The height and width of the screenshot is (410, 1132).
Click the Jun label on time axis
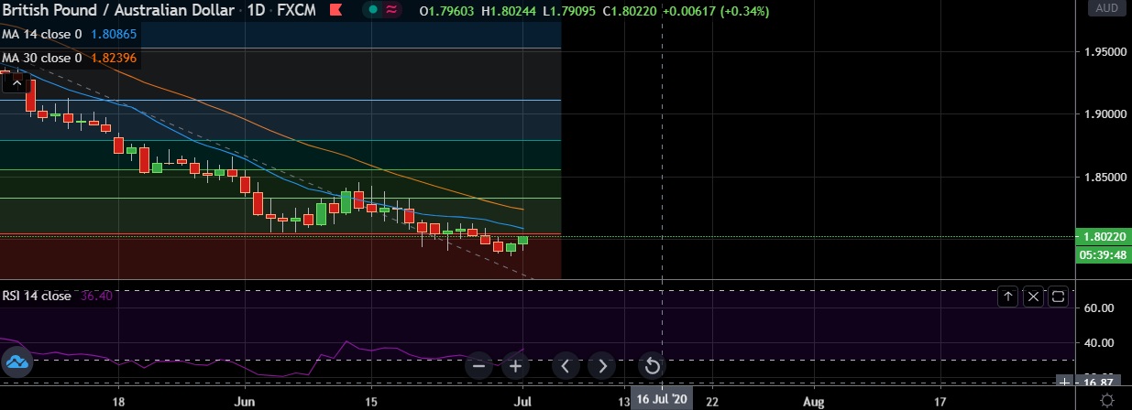tap(244, 401)
